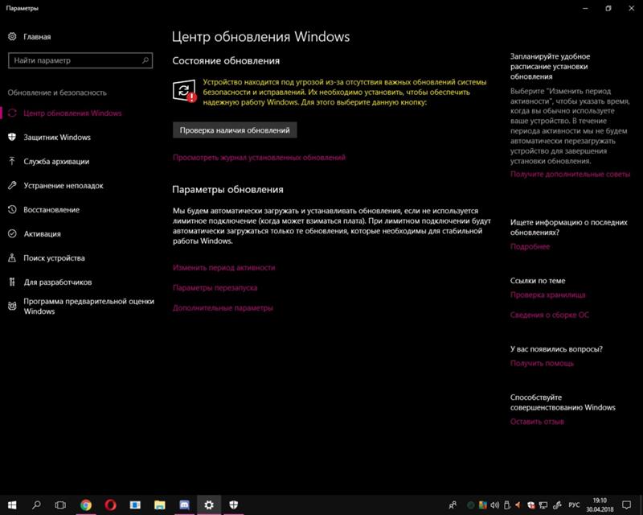Open Проверка хранилища link
Image resolution: width=643 pixels, height=515 pixels.
click(x=548, y=295)
